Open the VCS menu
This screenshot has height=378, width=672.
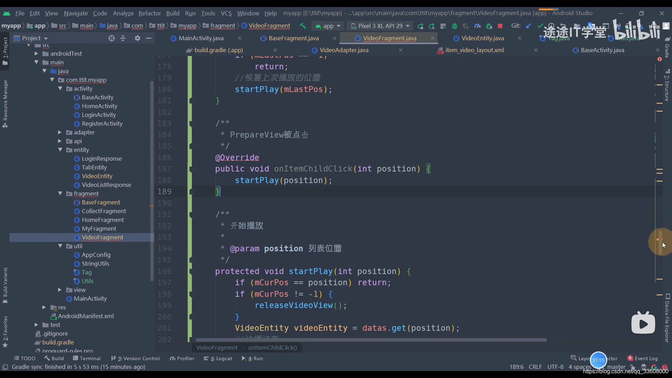226,13
